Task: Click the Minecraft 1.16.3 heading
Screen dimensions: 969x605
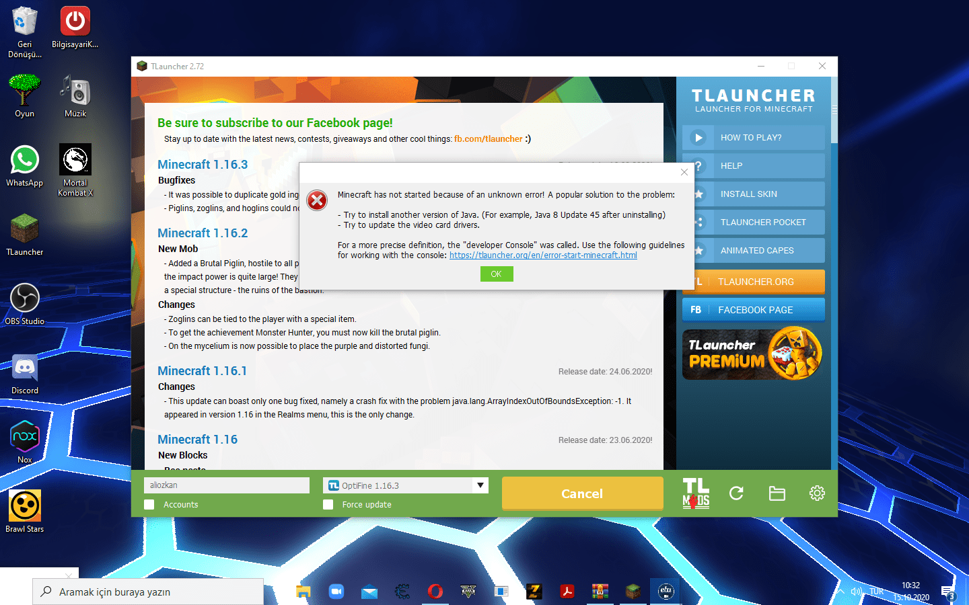Action: (203, 165)
